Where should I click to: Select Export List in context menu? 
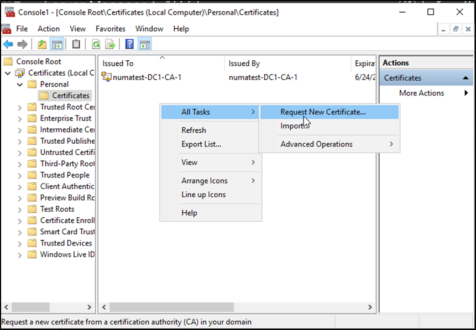[x=201, y=144]
